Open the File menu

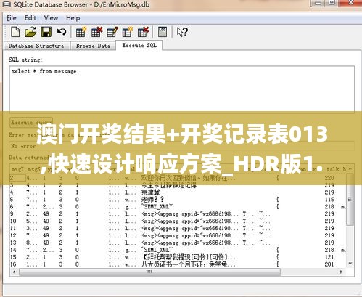pyautogui.click(x=12, y=18)
